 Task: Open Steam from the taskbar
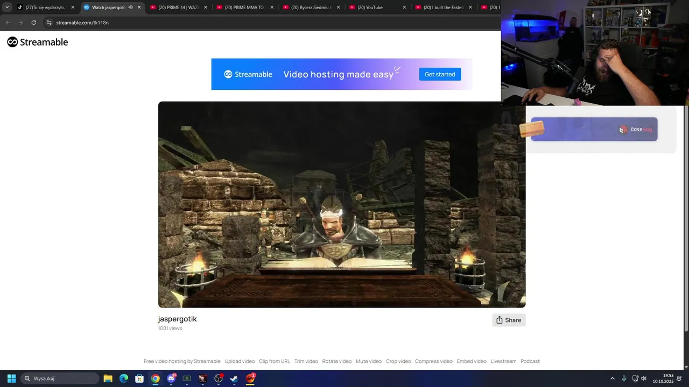click(x=234, y=378)
